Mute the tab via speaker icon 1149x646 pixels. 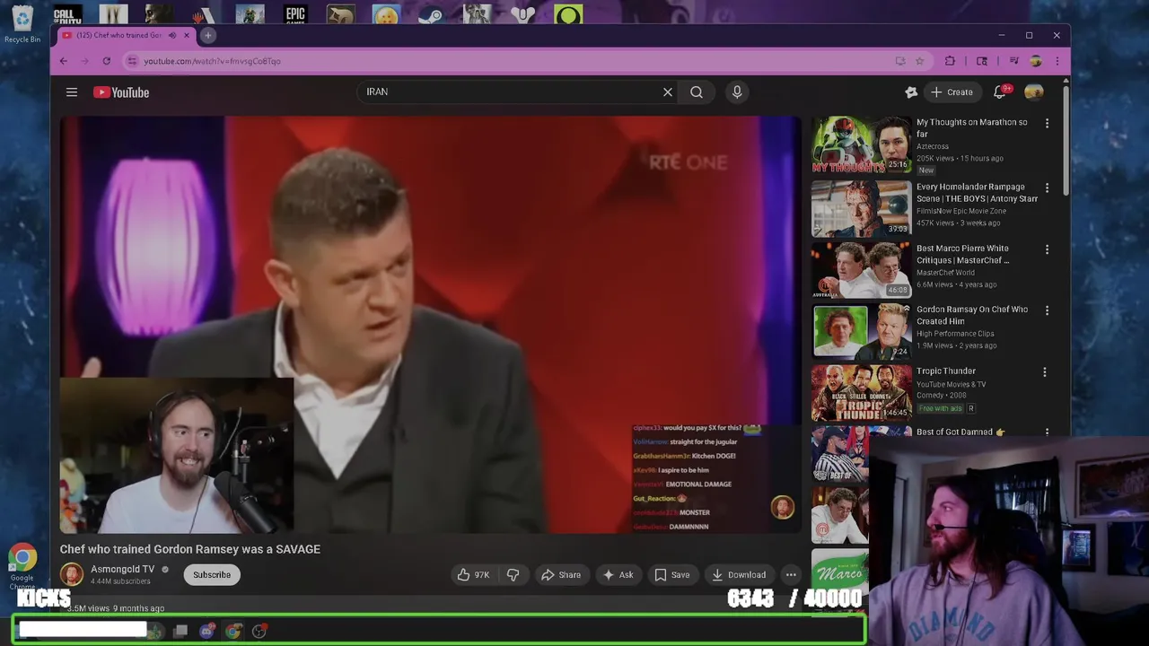(172, 35)
